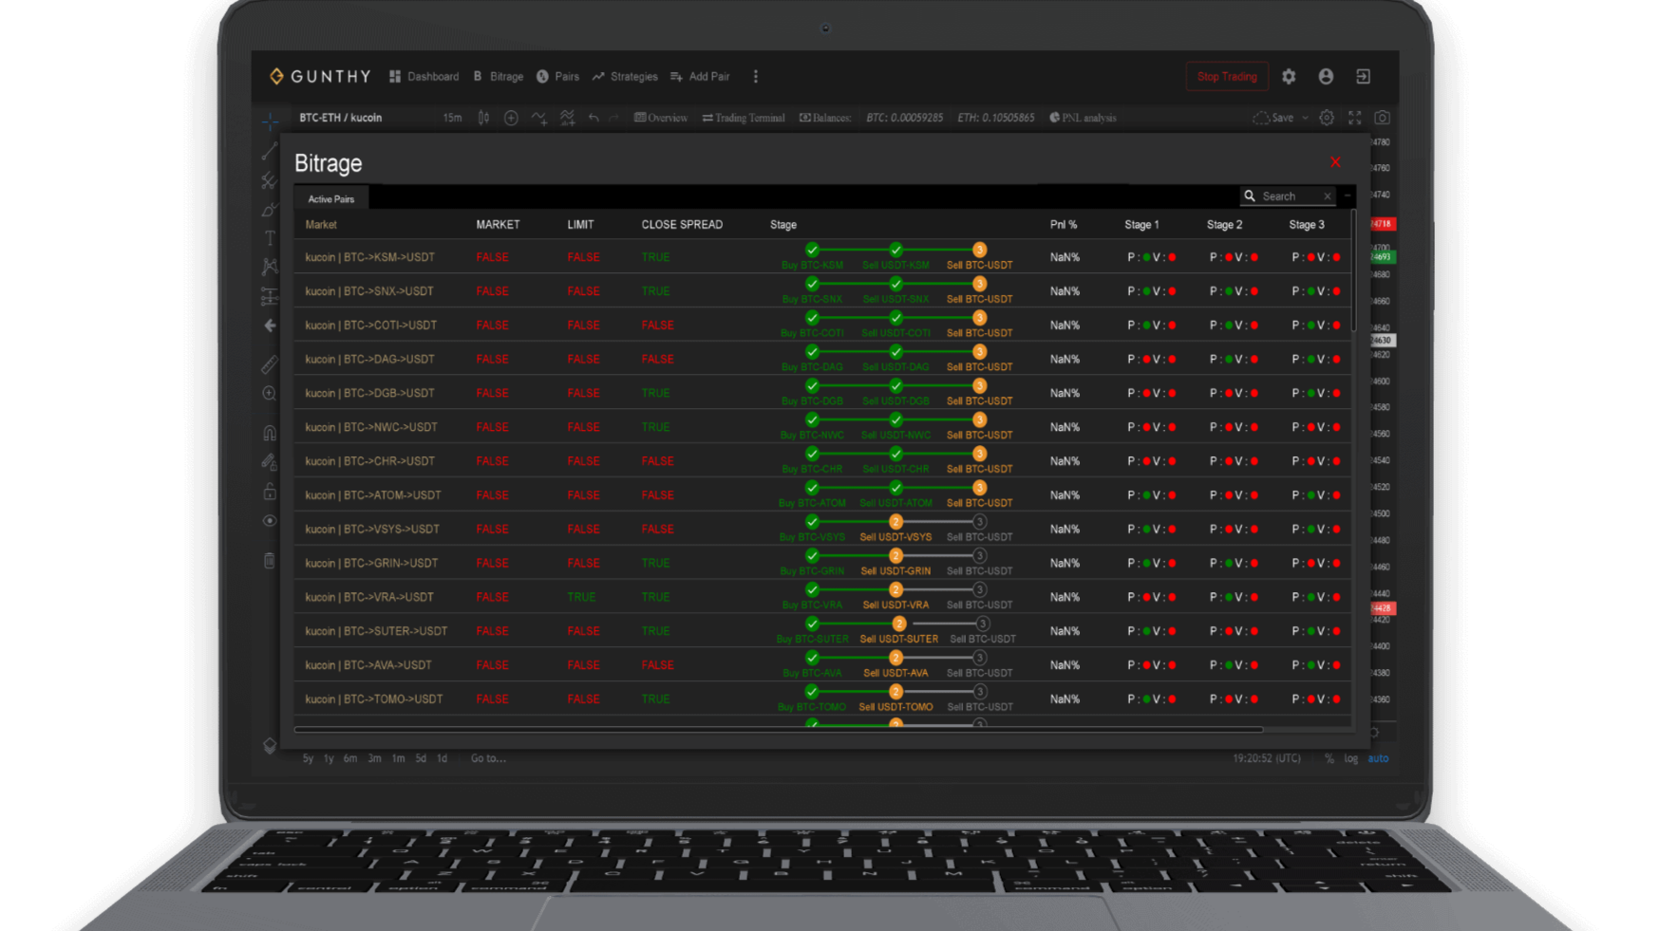Click step 3 marker in BTC->SNX->USDT row
1659x931 pixels.
pyautogui.click(x=979, y=284)
